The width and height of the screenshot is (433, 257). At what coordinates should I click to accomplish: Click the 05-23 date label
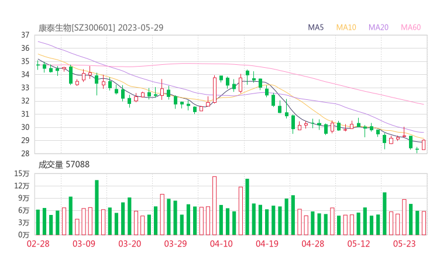click(404, 244)
